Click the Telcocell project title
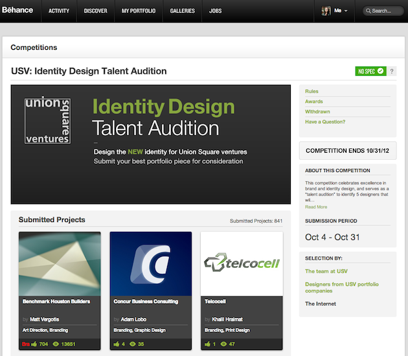Image resolution: width=408 pixels, height=356 pixels. point(215,302)
